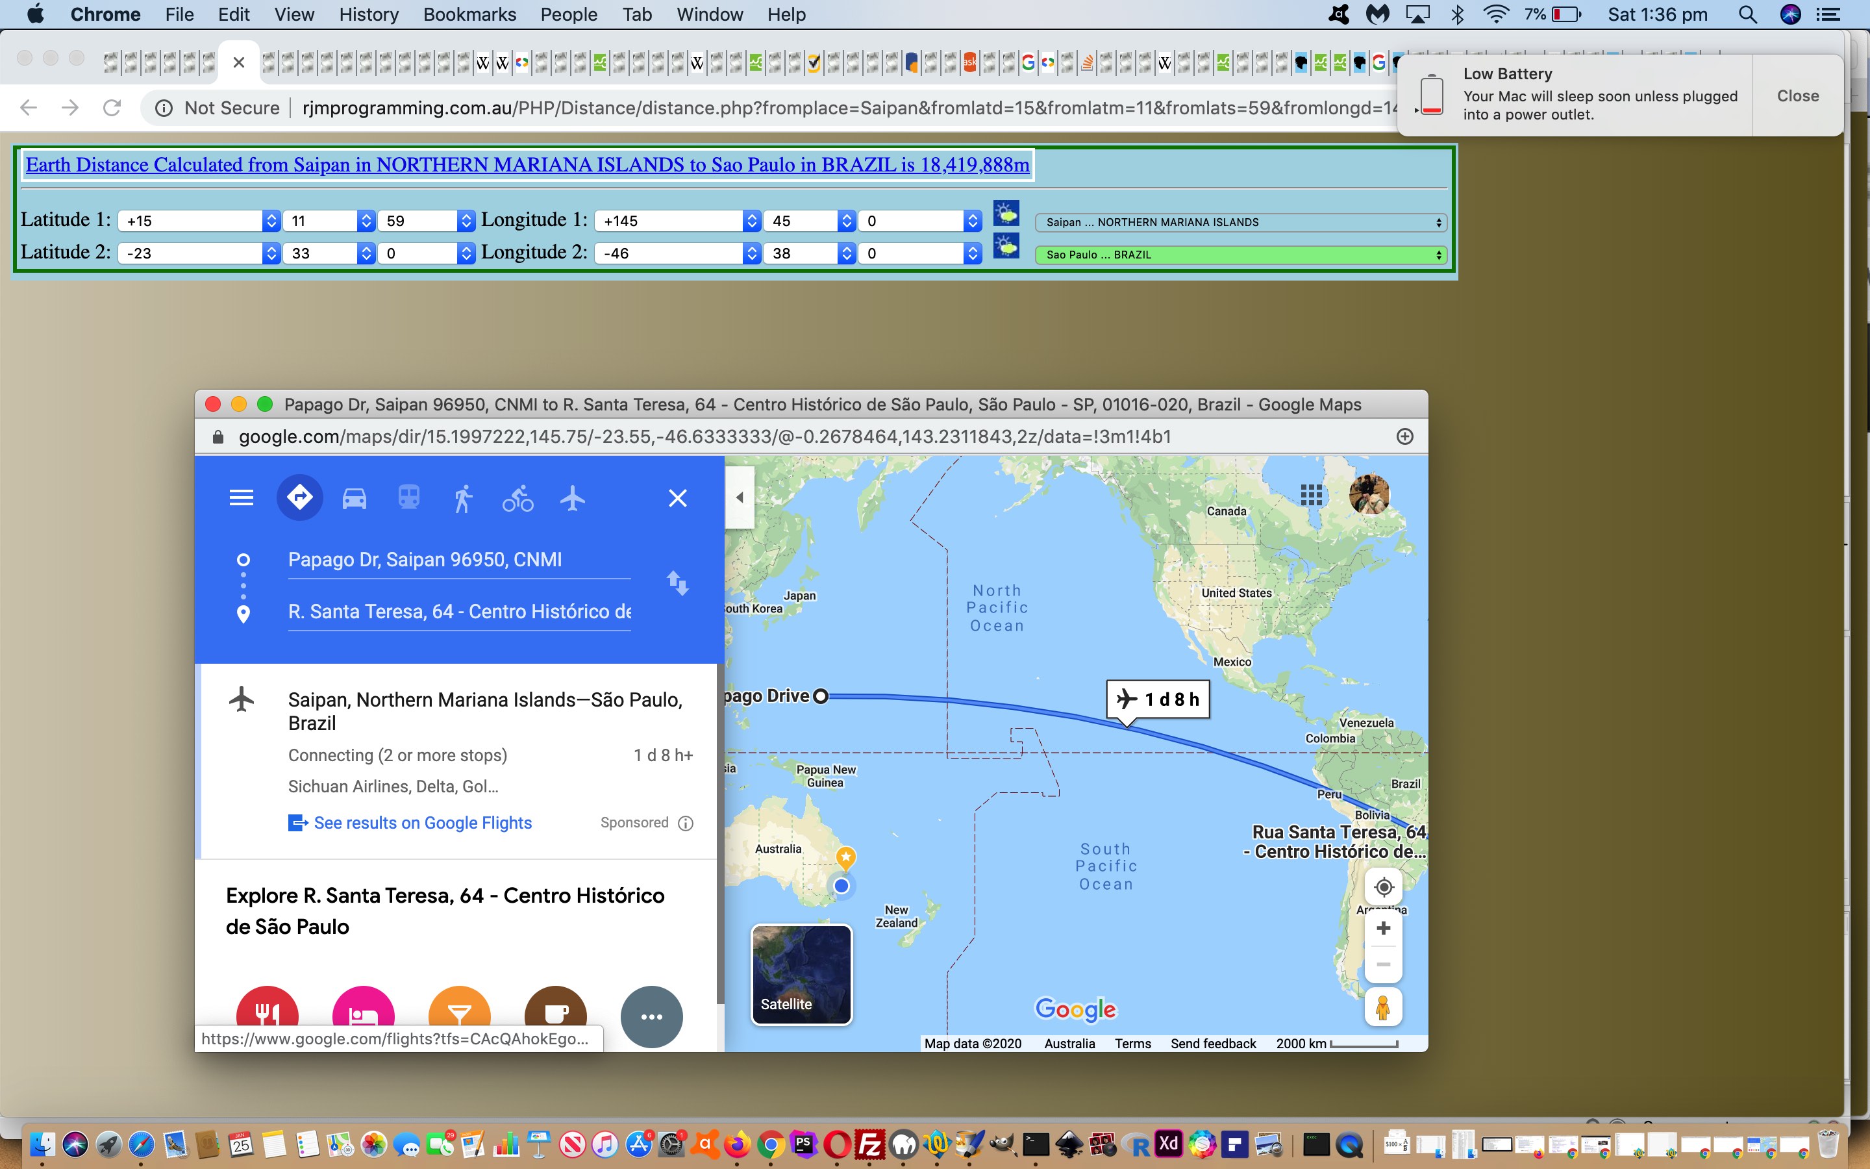The height and width of the screenshot is (1169, 1870).
Task: Choose driving travel mode car icon
Action: [354, 499]
